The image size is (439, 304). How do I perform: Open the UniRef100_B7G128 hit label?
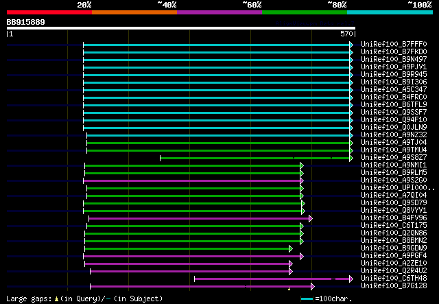pos(394,286)
